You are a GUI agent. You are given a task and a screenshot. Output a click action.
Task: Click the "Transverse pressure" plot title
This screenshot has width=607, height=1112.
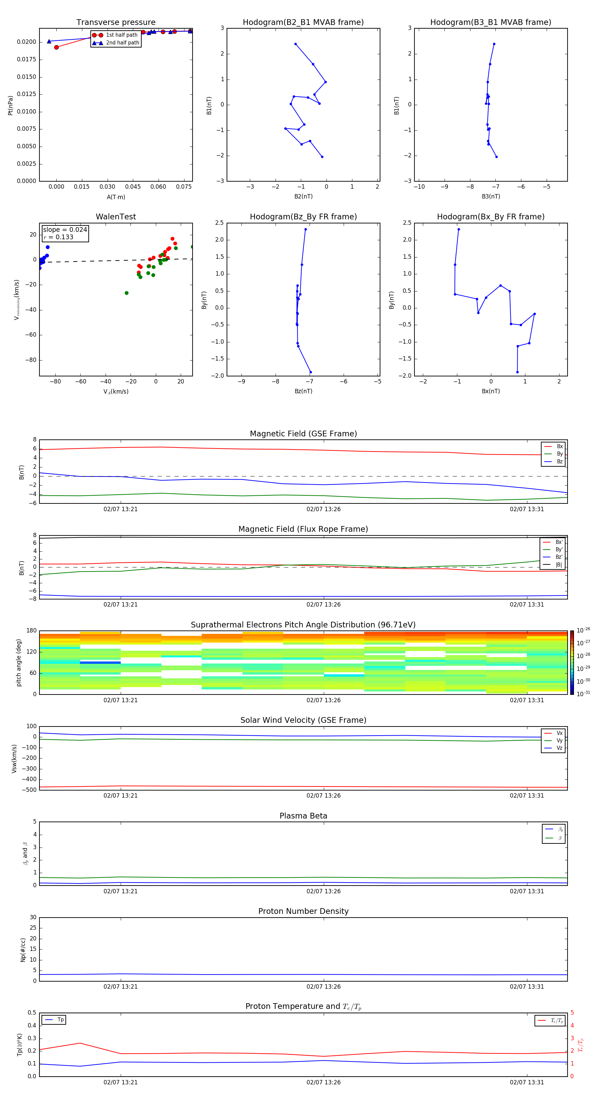point(116,23)
